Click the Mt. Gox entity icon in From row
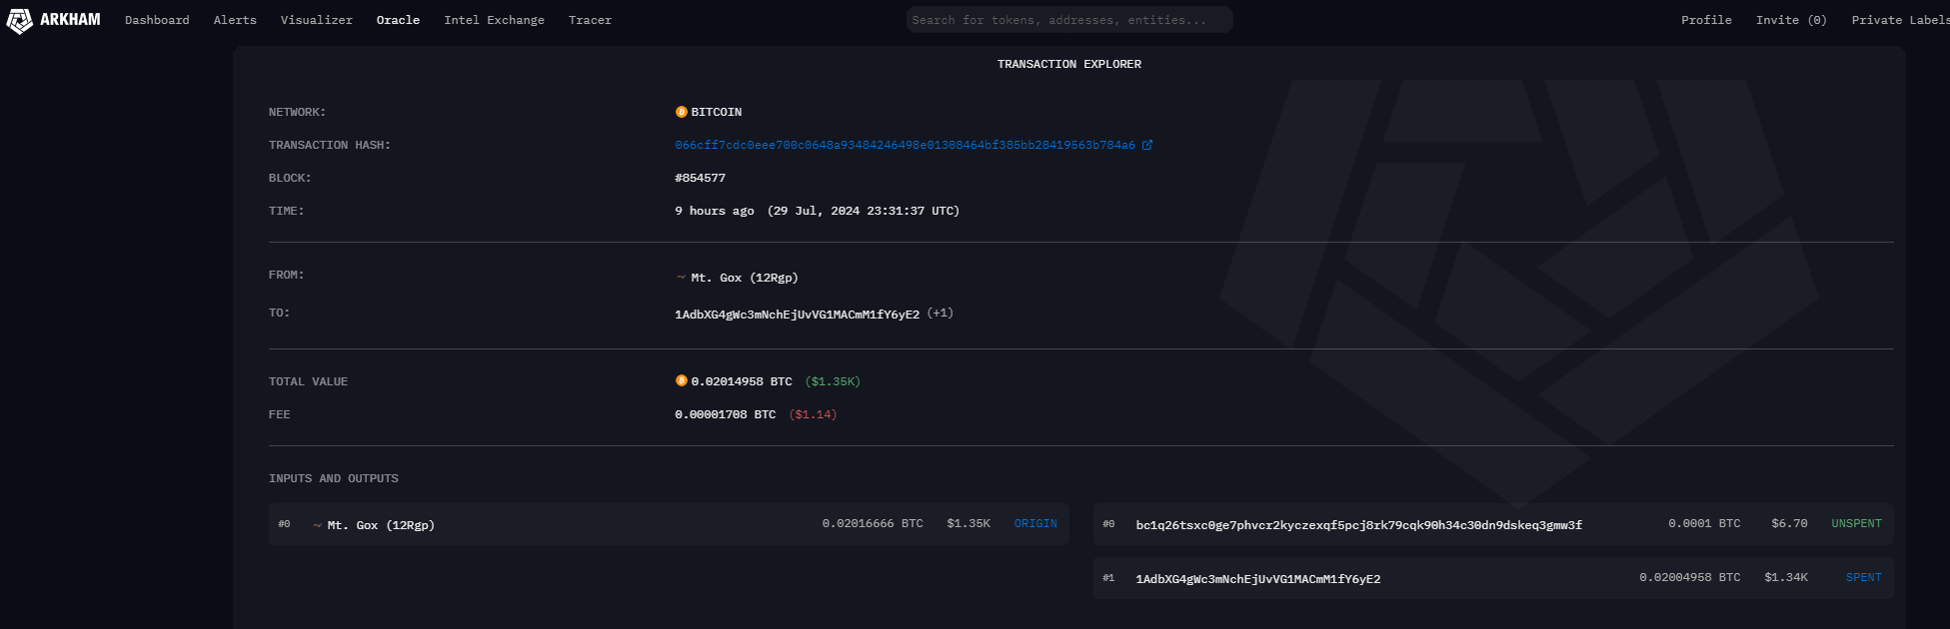This screenshot has width=1950, height=629. 681,278
